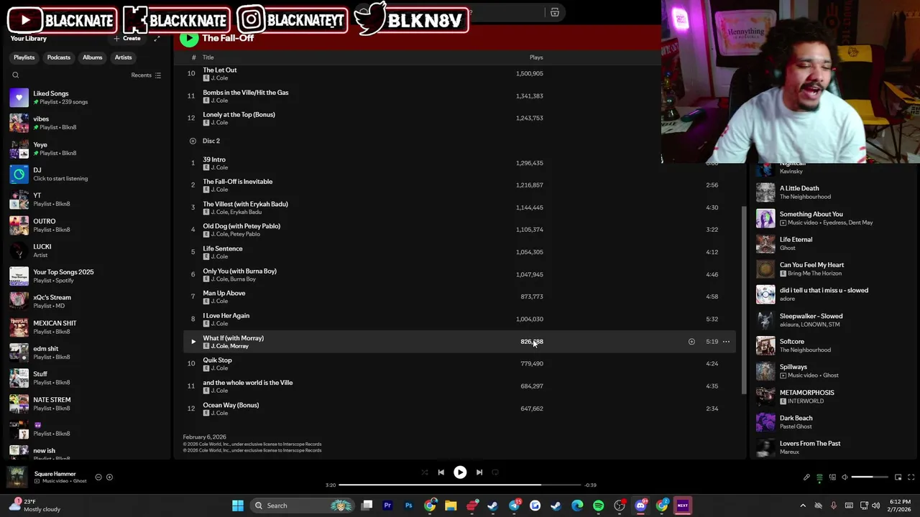This screenshot has width=920, height=517.
Task: Open the vibes playlist
Action: (86, 123)
